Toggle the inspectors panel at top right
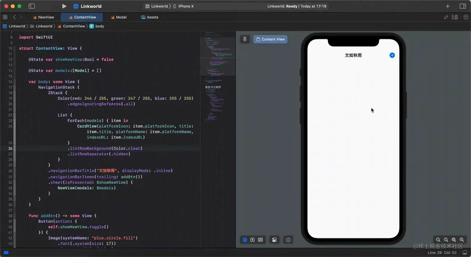The height and width of the screenshot is (257, 471). coord(463,6)
